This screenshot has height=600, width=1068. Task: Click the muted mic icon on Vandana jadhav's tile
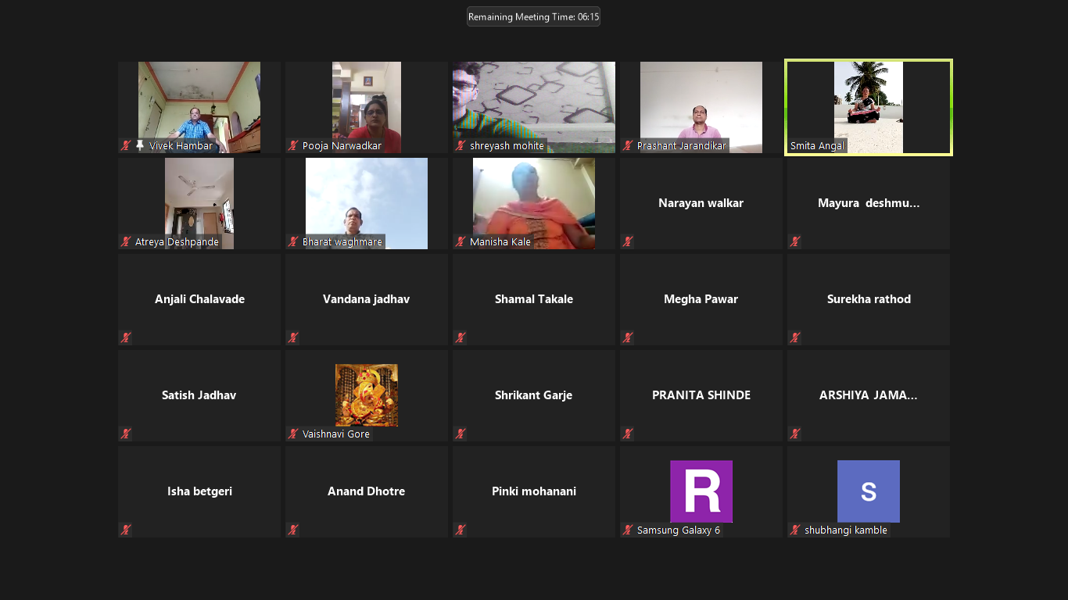point(293,338)
